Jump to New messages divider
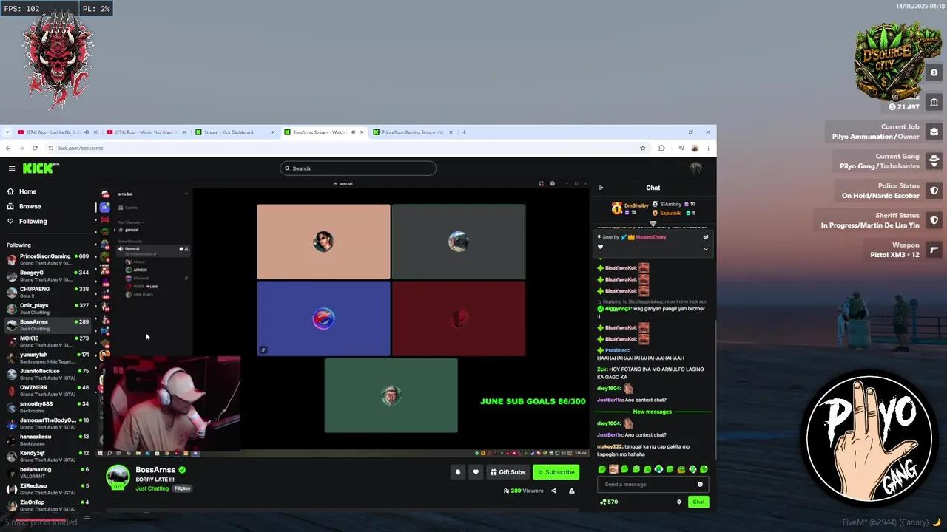This screenshot has width=947, height=532. (x=653, y=412)
